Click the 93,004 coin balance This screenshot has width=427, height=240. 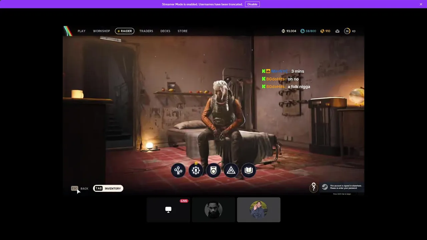pyautogui.click(x=291, y=31)
